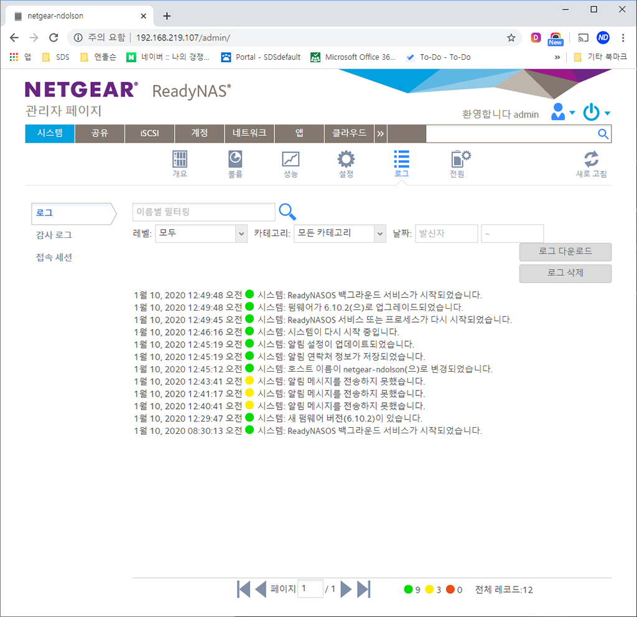Open the 앱 apps grid bookmark
This screenshot has width=637, height=617.
(x=20, y=57)
